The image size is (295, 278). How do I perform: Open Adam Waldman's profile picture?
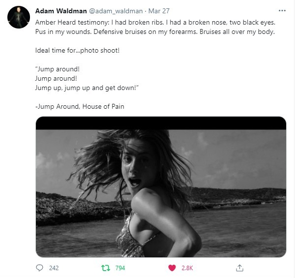pos(19,17)
